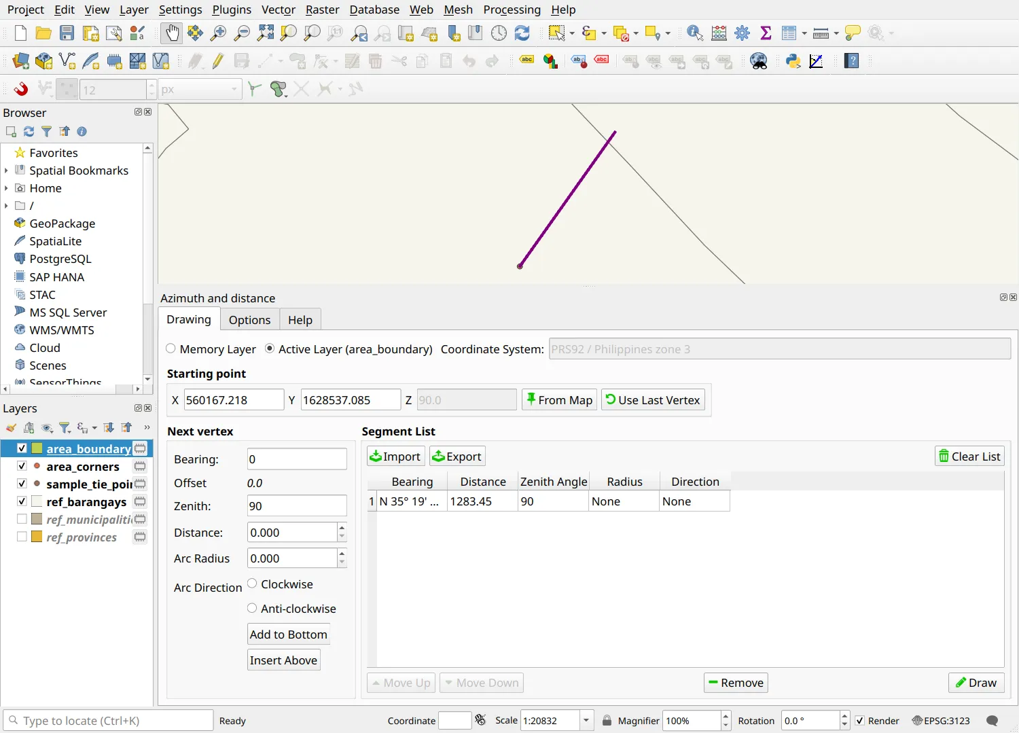The height and width of the screenshot is (733, 1019).
Task: Select the Pan Map hand tool
Action: 172,33
